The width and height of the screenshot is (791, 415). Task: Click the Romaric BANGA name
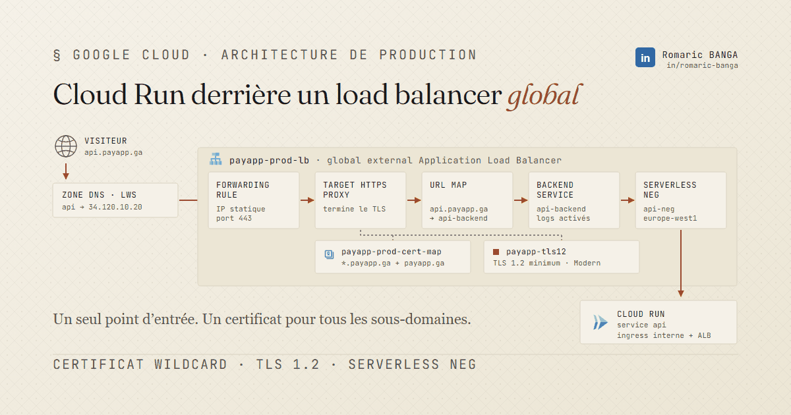(x=700, y=55)
